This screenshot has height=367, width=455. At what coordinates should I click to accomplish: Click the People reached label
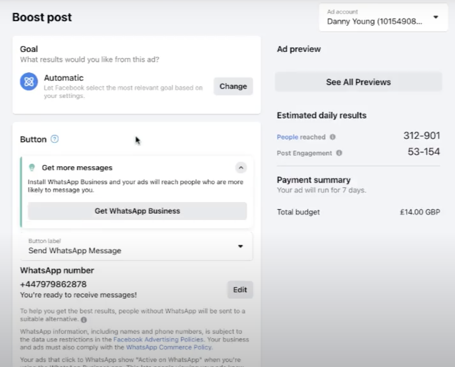[301, 137]
